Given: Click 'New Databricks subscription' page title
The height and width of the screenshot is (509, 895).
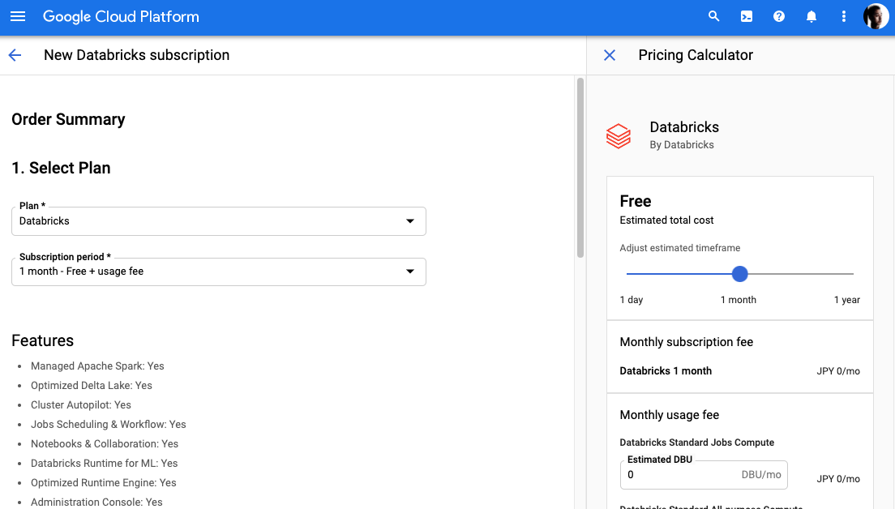Looking at the screenshot, I should click(136, 55).
